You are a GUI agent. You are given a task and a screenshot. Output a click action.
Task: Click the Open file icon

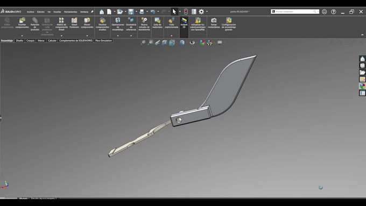[120, 12]
